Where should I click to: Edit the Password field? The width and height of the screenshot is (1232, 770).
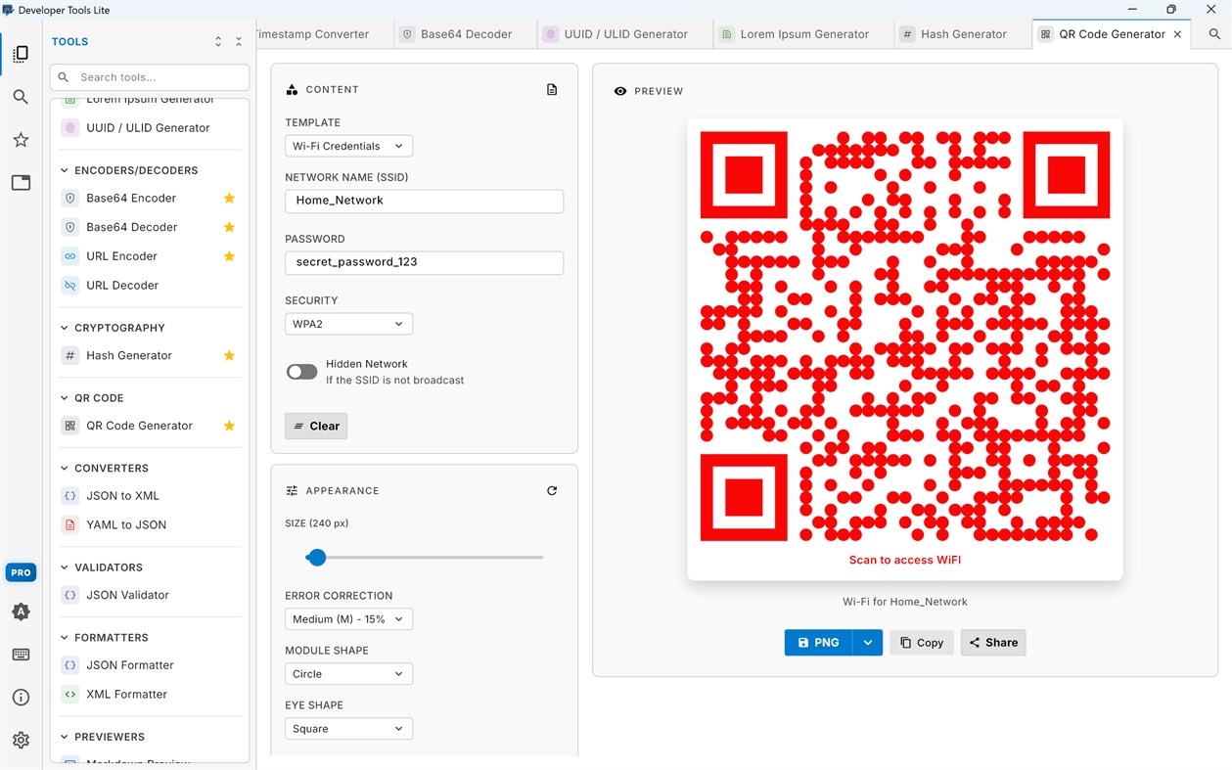424,262
